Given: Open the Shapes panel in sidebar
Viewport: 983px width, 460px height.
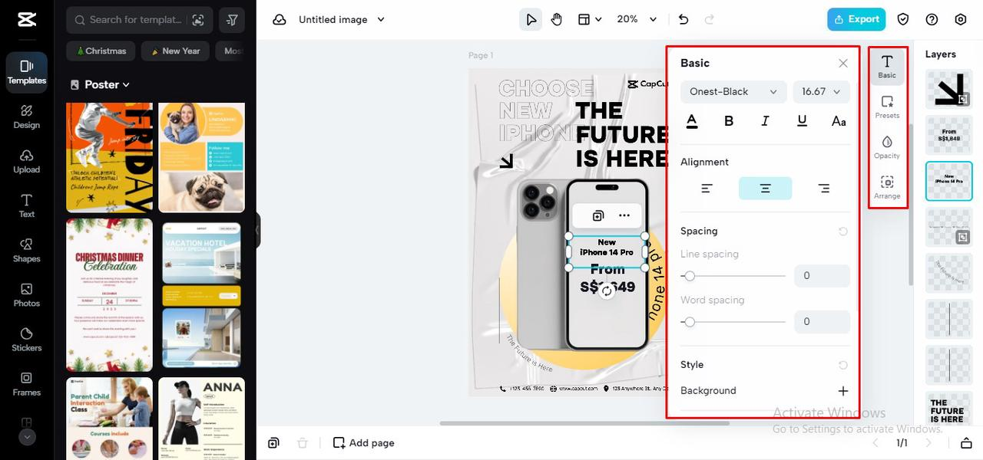Looking at the screenshot, I should click(x=26, y=250).
